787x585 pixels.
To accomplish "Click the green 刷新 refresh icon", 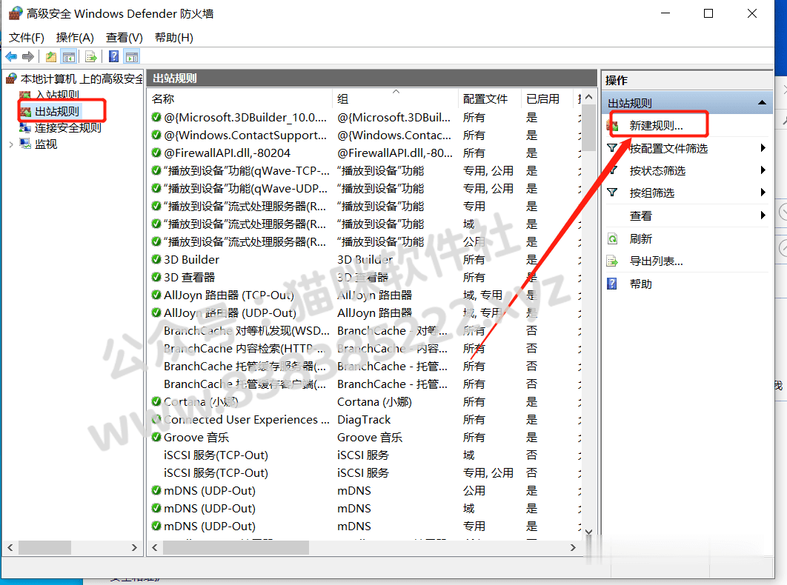I will point(612,239).
